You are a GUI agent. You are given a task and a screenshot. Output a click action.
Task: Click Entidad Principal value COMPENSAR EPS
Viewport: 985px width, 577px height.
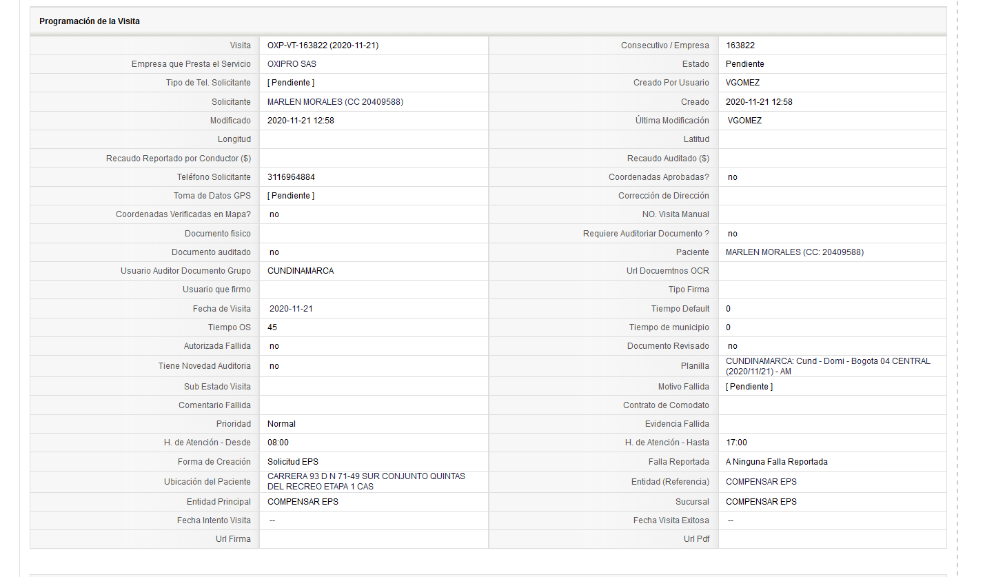pos(303,502)
